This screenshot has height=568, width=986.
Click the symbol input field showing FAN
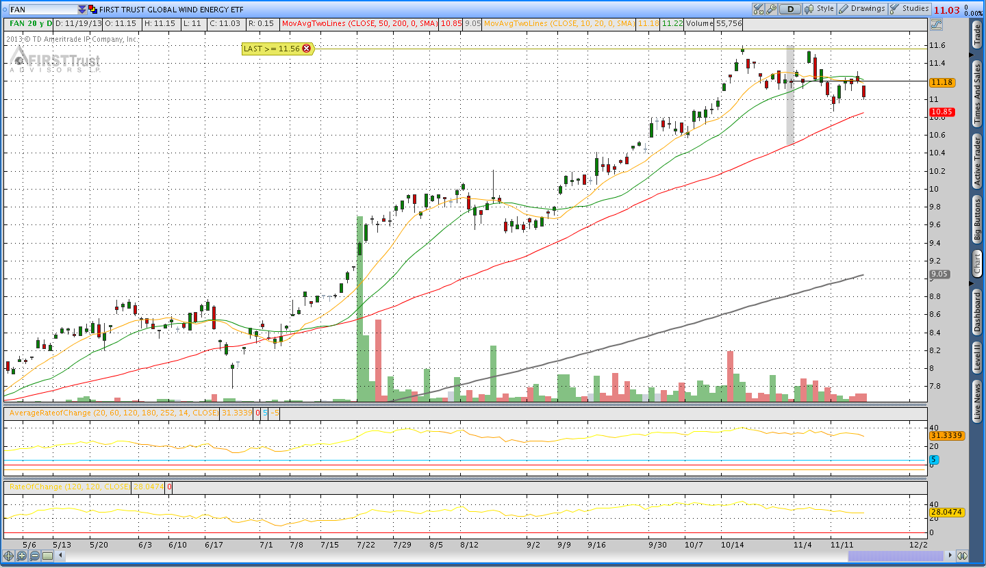pos(42,10)
